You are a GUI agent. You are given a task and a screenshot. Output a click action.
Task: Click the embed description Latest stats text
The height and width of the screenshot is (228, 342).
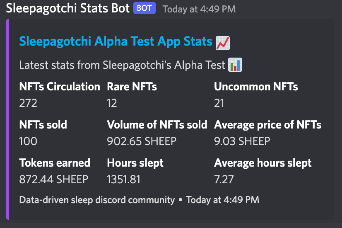point(122,65)
